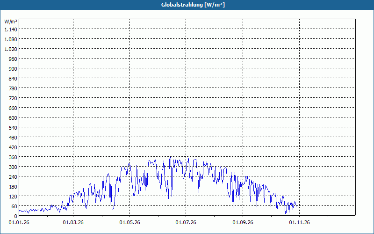Click the 01.07.26 date marker
The width and height of the screenshot is (374, 234).
click(186, 223)
